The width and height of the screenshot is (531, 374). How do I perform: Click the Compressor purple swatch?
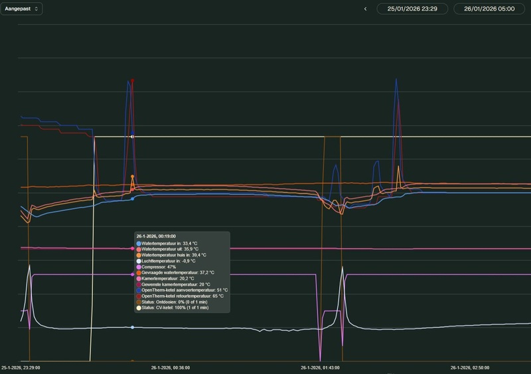click(x=139, y=267)
